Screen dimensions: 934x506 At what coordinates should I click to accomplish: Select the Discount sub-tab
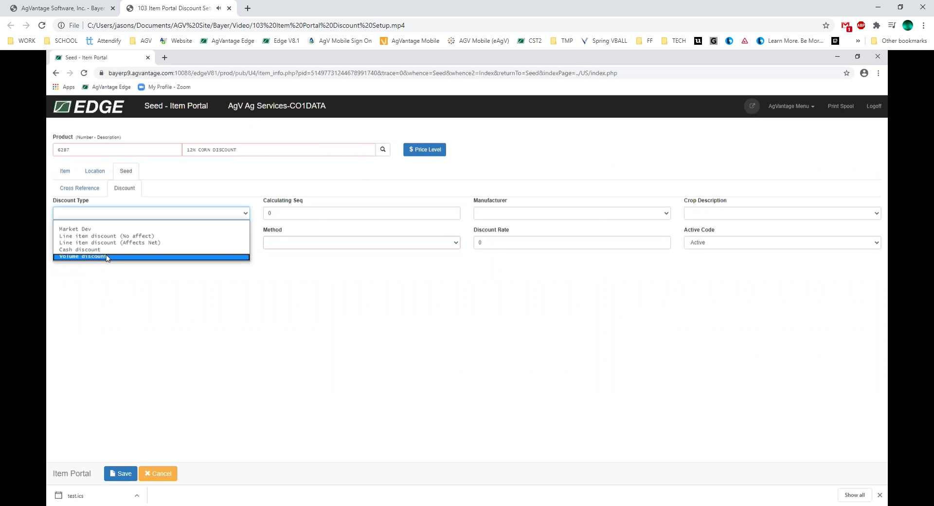(125, 188)
